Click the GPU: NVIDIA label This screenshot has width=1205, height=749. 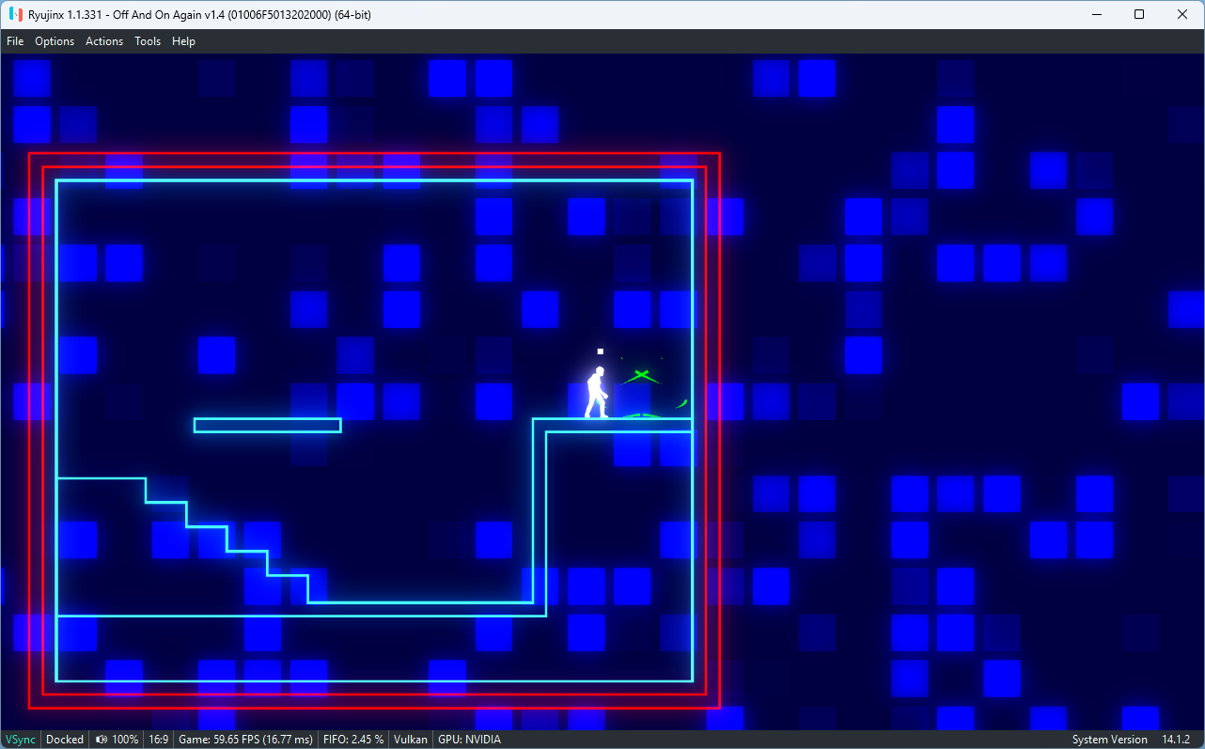[469, 740]
